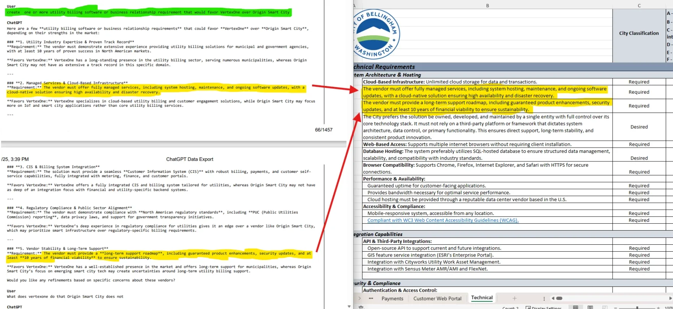Click the accessibility checker status icon
This screenshot has height=309, width=673.
click(361, 307)
